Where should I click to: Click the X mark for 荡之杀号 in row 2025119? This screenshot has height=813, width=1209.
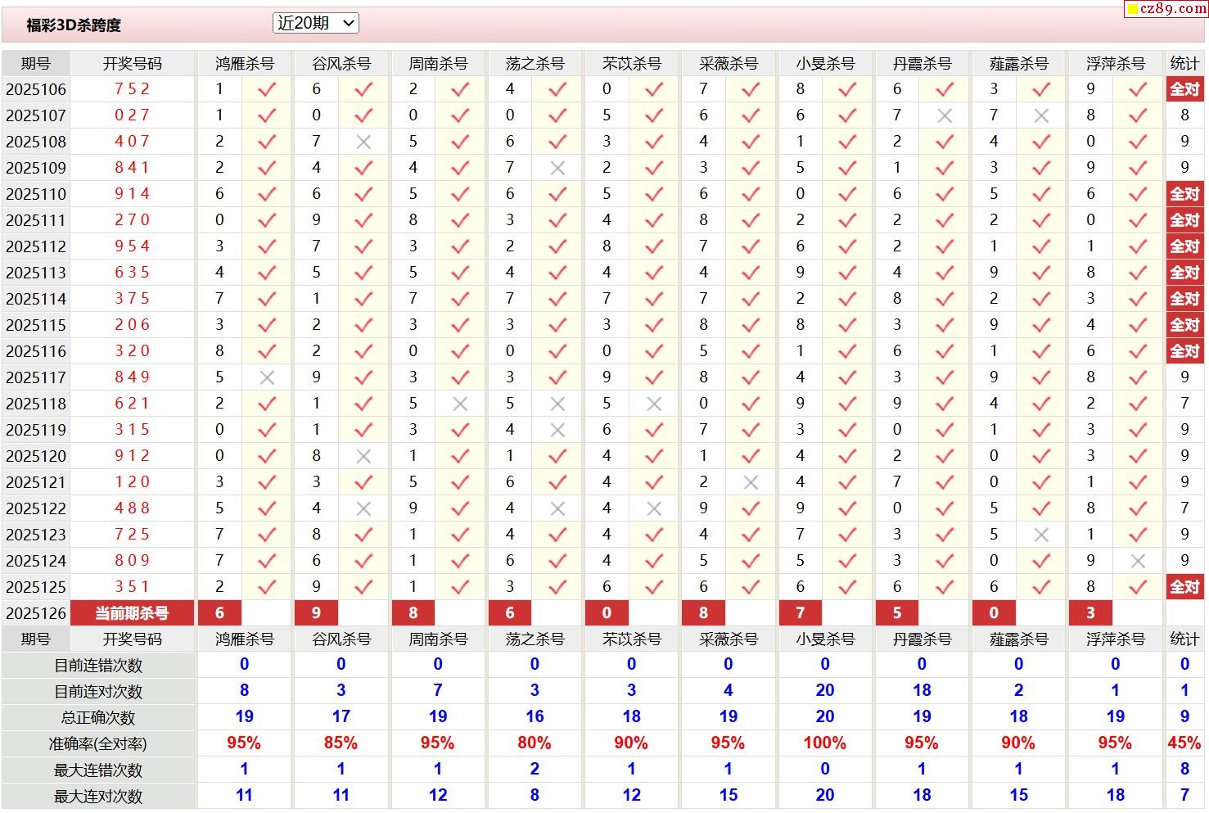pos(557,430)
